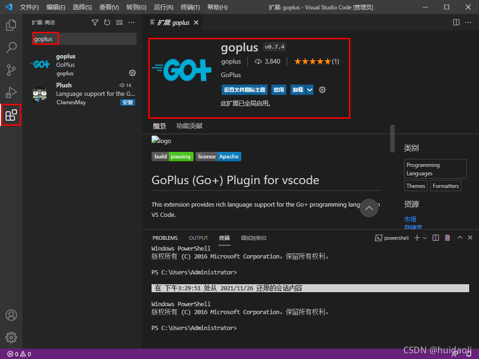
Task: Open the Manage gear in activity bar
Action: tap(11, 337)
